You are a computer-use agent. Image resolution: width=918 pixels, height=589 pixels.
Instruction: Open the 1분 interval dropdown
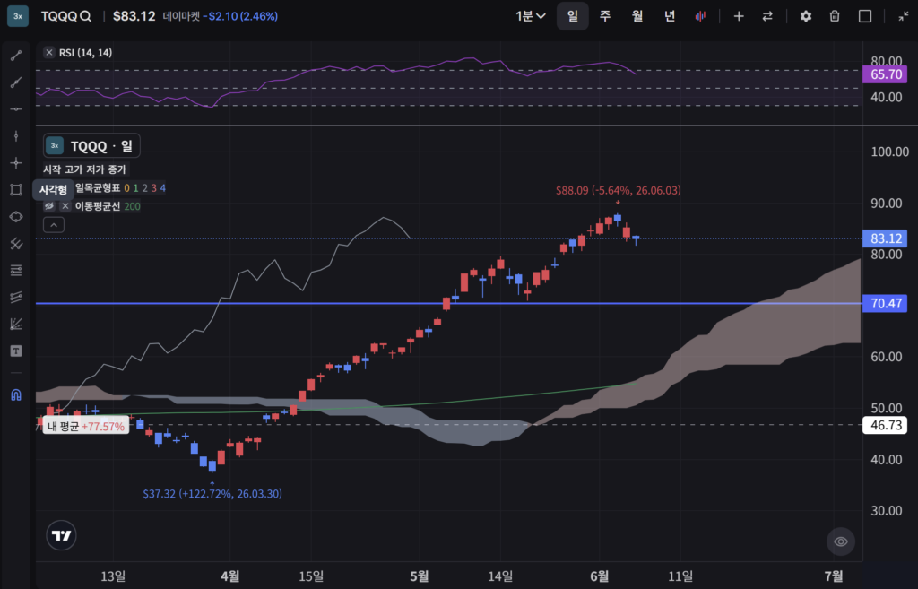pos(531,16)
